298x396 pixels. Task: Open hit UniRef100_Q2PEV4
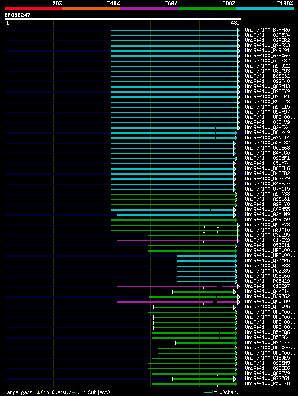pyautogui.click(x=267, y=35)
